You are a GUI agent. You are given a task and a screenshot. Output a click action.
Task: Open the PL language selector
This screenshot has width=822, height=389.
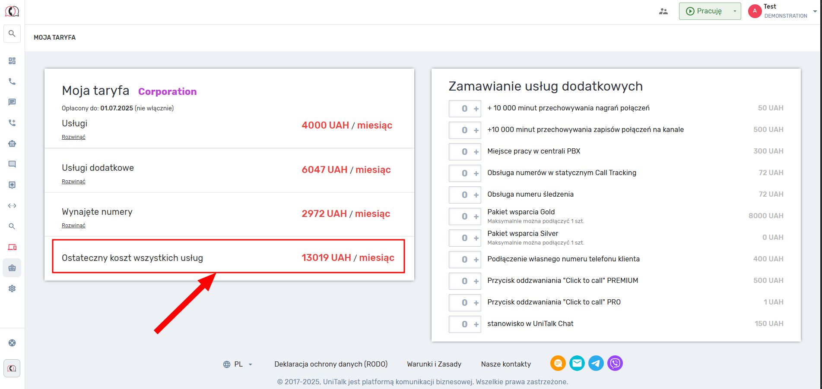click(x=238, y=364)
